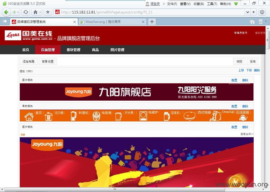Click 上移 for the 通栏 layout
The height and width of the screenshot is (192, 270).
click(241, 70)
